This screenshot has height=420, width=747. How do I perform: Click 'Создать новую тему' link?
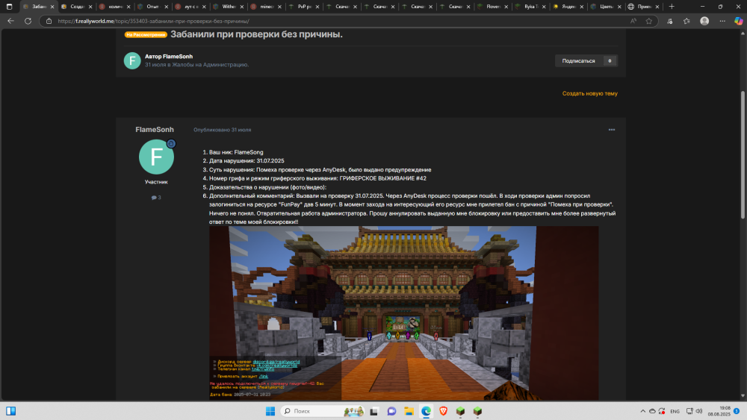pyautogui.click(x=590, y=94)
